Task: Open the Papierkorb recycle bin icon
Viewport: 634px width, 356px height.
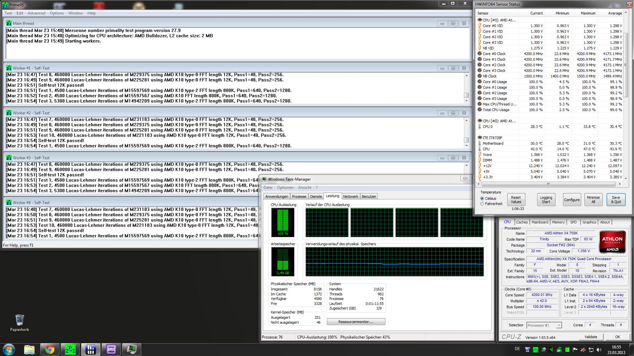Action: coord(19,323)
